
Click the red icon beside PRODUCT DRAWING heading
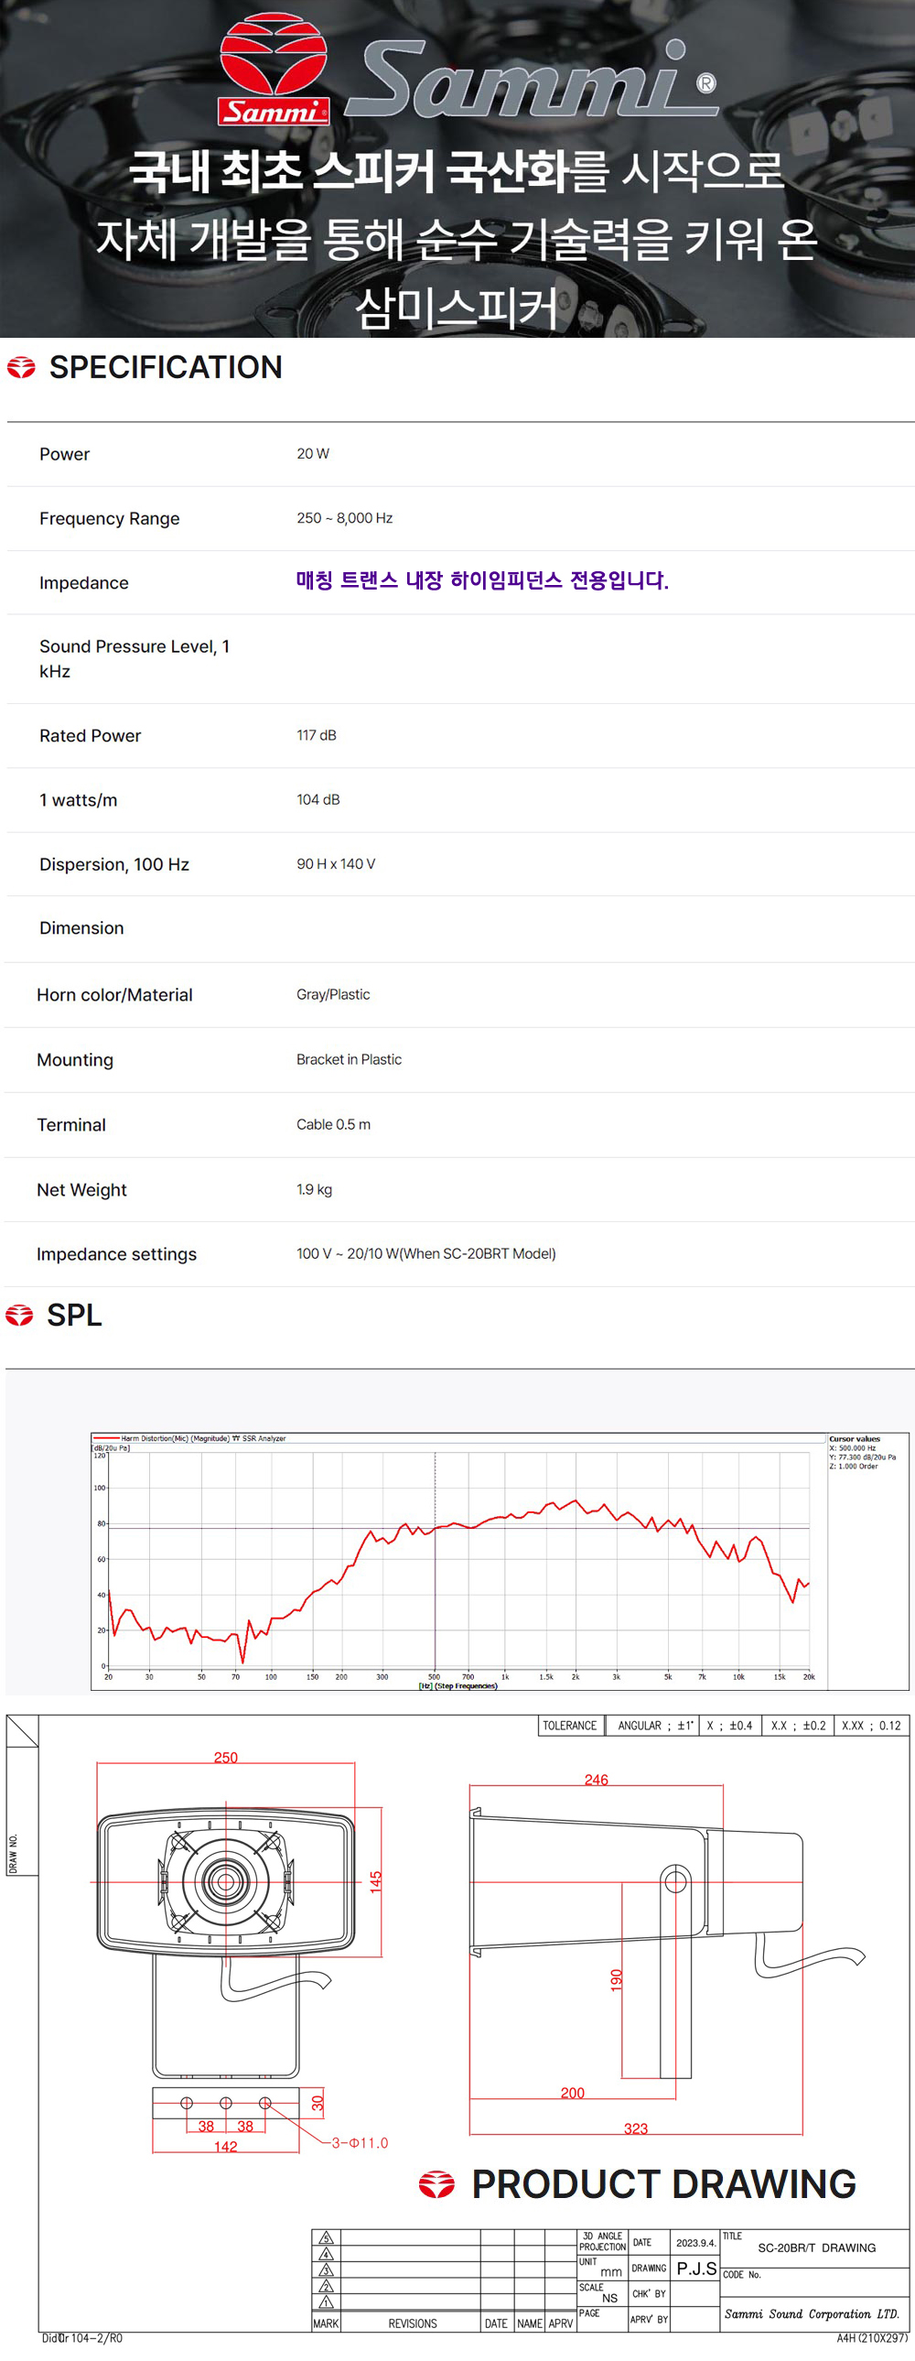pos(436,2185)
